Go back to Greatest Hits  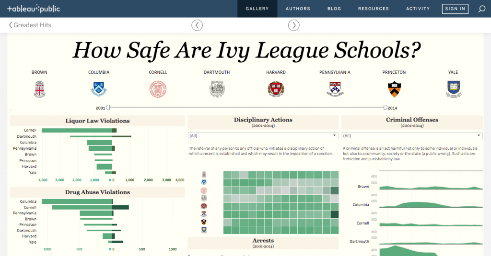click(x=30, y=25)
